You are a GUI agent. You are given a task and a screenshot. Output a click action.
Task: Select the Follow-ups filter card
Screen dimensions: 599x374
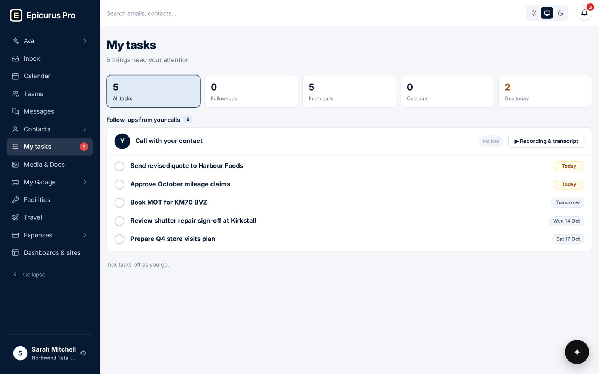(x=251, y=91)
